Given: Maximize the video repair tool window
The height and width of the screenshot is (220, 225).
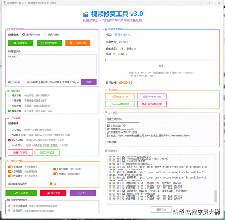Looking at the screenshot, I should point(210,3).
